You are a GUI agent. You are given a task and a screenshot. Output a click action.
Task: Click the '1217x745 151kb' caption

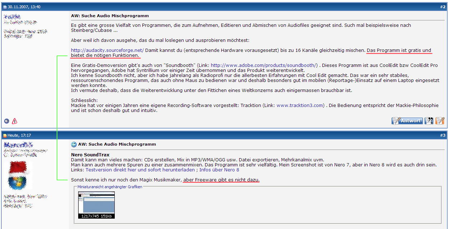coord(96,216)
